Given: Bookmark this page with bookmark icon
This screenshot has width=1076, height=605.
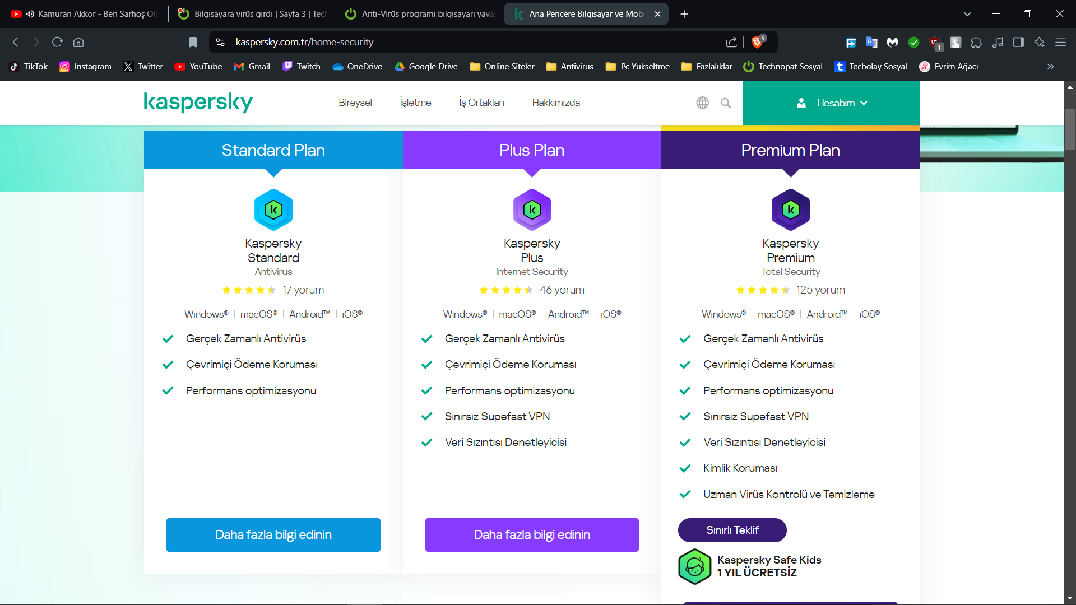Looking at the screenshot, I should point(193,42).
